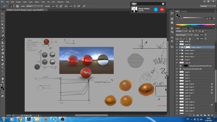
Task: Select the Eraser tool
Action: pos(2,50)
